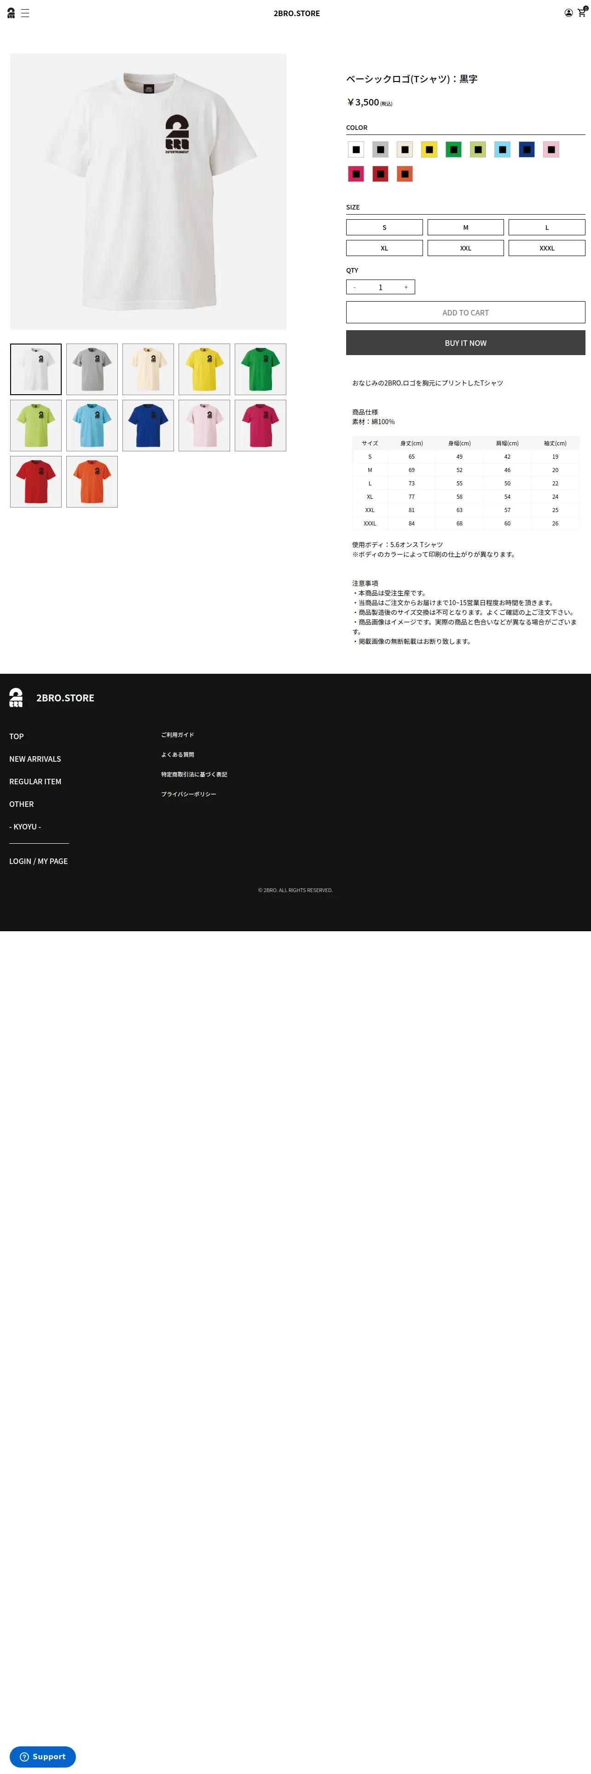Choose size L
Image resolution: width=591 pixels, height=1774 pixels.
(x=547, y=227)
